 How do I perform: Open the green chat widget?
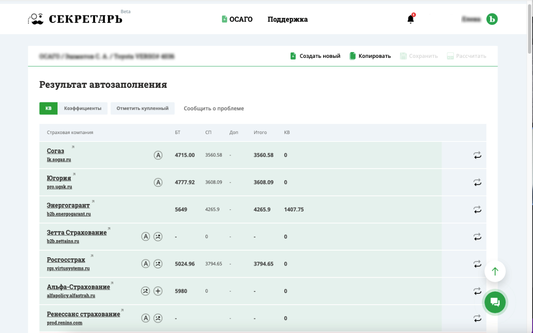tap(495, 302)
